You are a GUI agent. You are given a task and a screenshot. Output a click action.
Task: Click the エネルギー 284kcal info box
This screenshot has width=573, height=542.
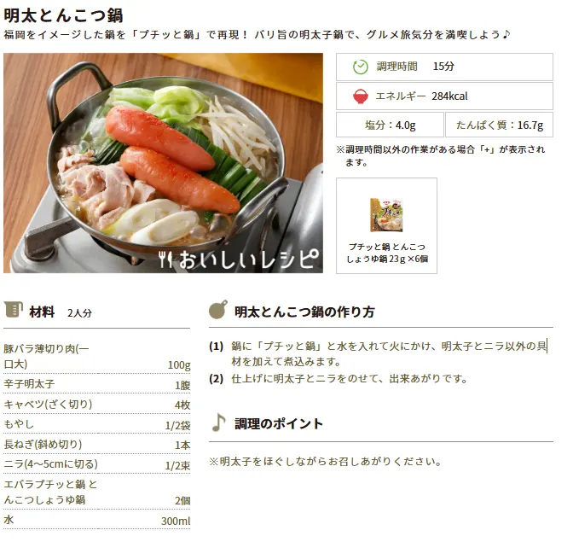click(x=444, y=96)
